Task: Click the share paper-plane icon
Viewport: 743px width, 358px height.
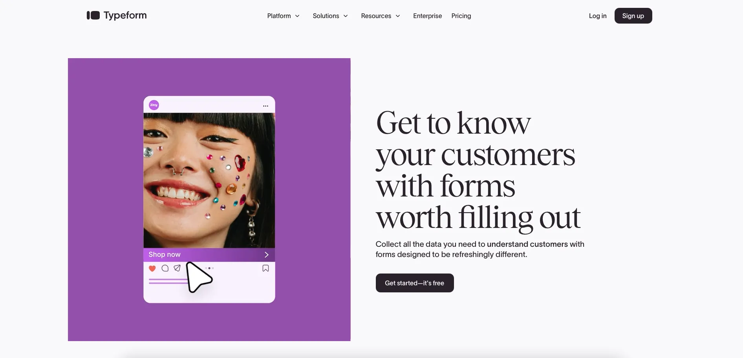Action: pos(177,268)
